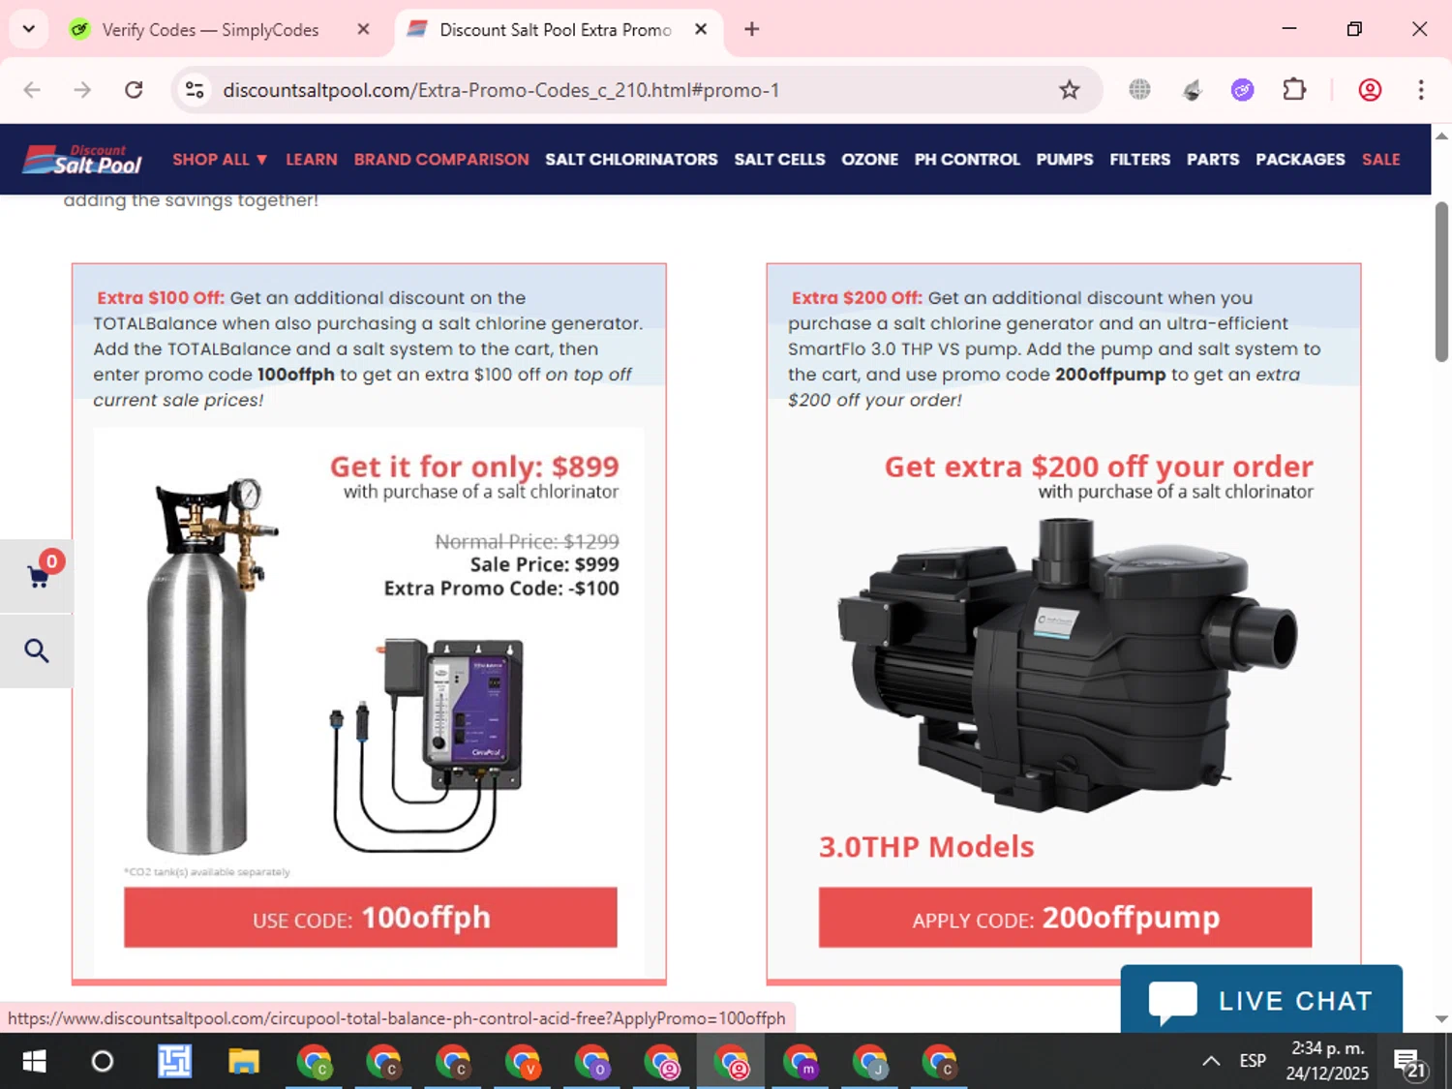The width and height of the screenshot is (1452, 1089).
Task: Open the globe extension icon
Action: 1139,90
